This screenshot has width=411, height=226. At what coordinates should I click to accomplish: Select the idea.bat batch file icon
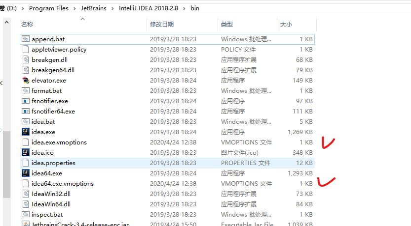click(26, 122)
